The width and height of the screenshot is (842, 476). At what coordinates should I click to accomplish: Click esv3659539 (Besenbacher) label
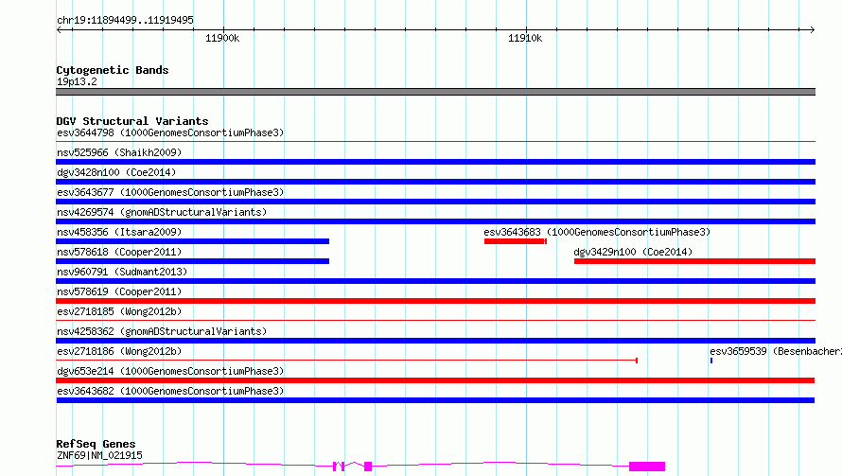(x=776, y=351)
